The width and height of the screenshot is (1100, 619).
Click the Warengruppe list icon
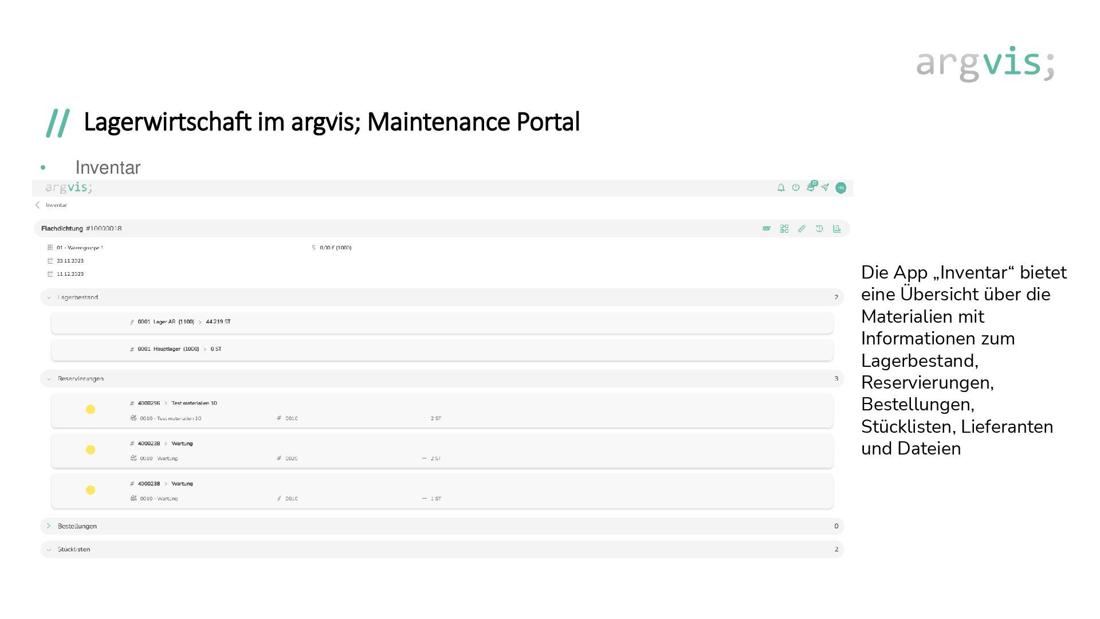pos(50,248)
